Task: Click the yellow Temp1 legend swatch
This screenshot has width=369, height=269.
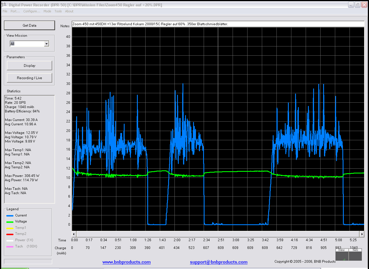Action: tap(10, 228)
